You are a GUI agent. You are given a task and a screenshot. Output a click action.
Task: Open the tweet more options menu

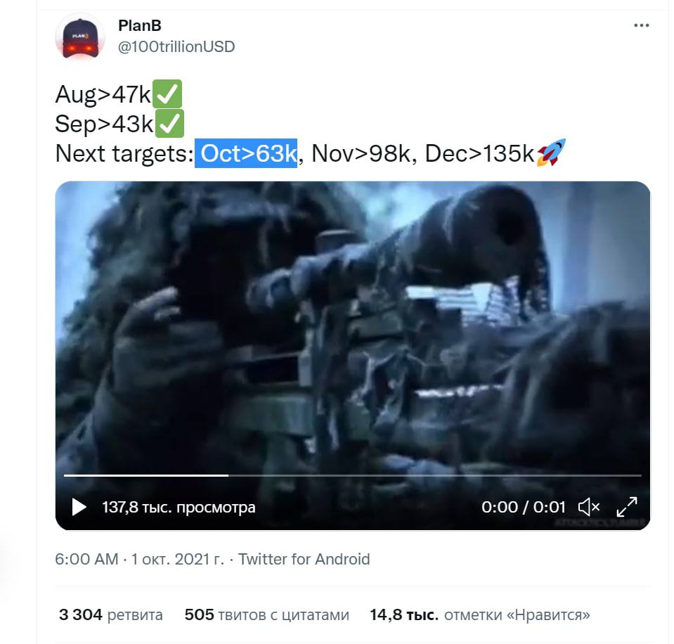(x=642, y=25)
